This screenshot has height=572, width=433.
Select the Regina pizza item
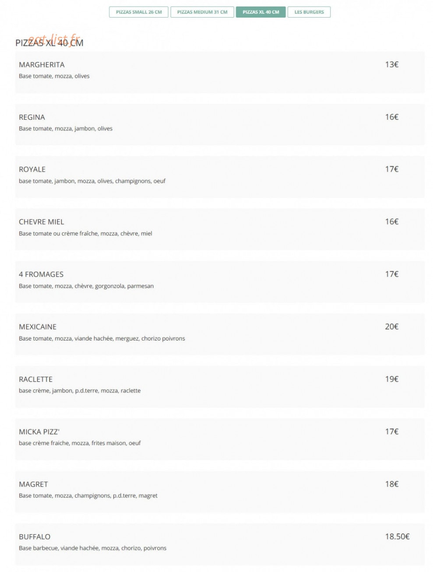220,124
